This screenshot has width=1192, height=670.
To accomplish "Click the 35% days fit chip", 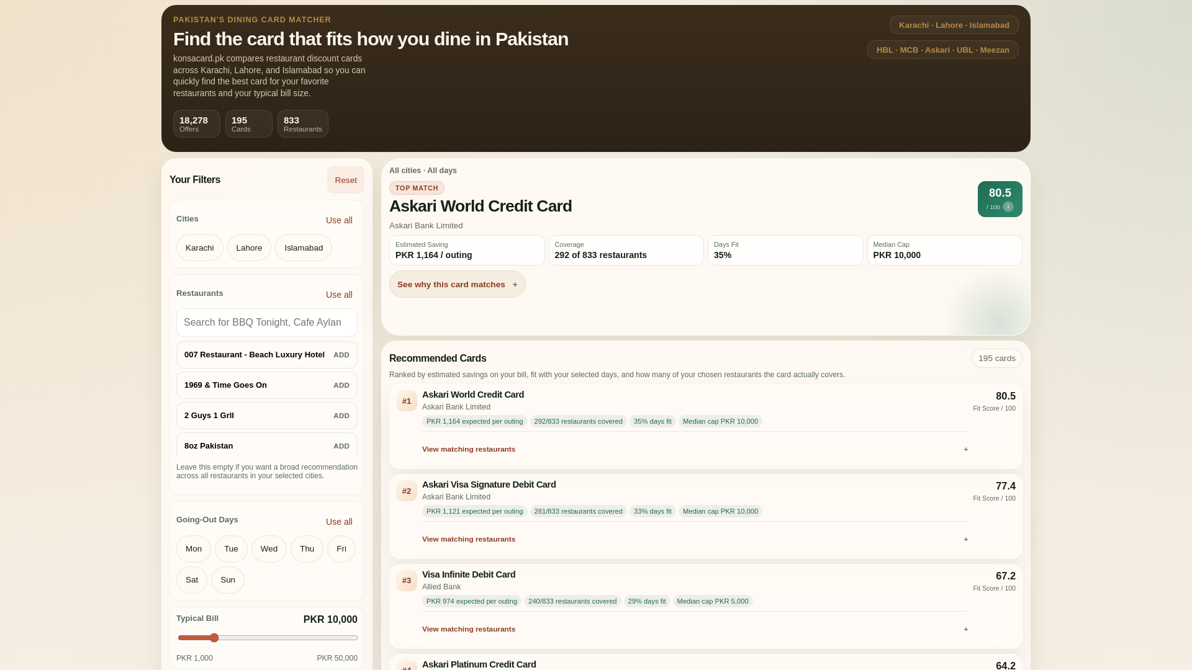I will pyautogui.click(x=652, y=421).
